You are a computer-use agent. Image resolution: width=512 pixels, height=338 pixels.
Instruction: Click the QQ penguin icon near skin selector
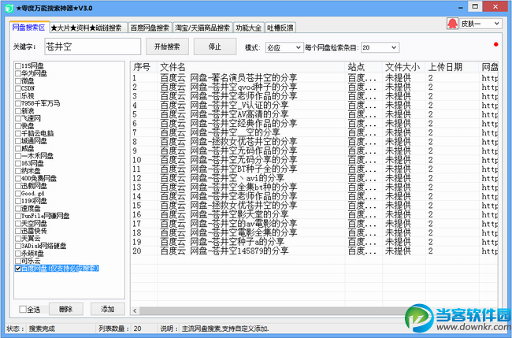453,24
